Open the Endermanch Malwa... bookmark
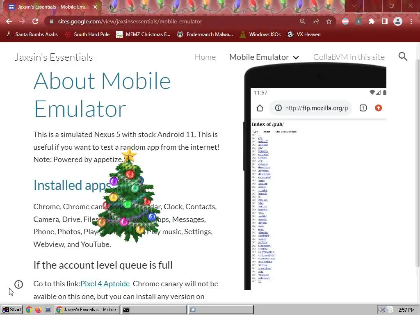420x315 pixels. (205, 34)
